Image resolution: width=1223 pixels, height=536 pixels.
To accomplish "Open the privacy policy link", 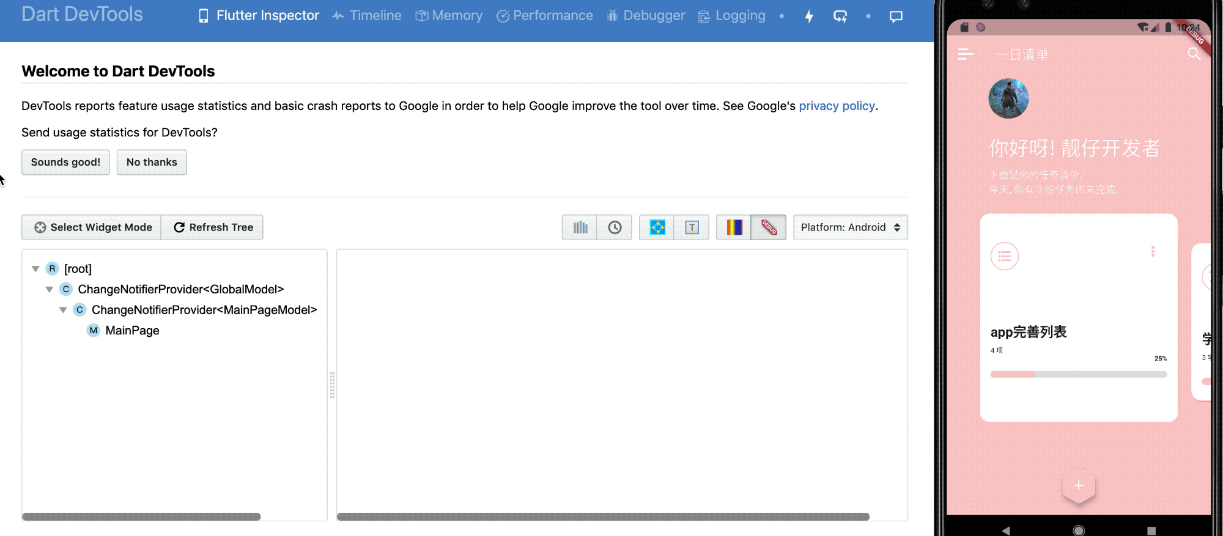I will (837, 106).
